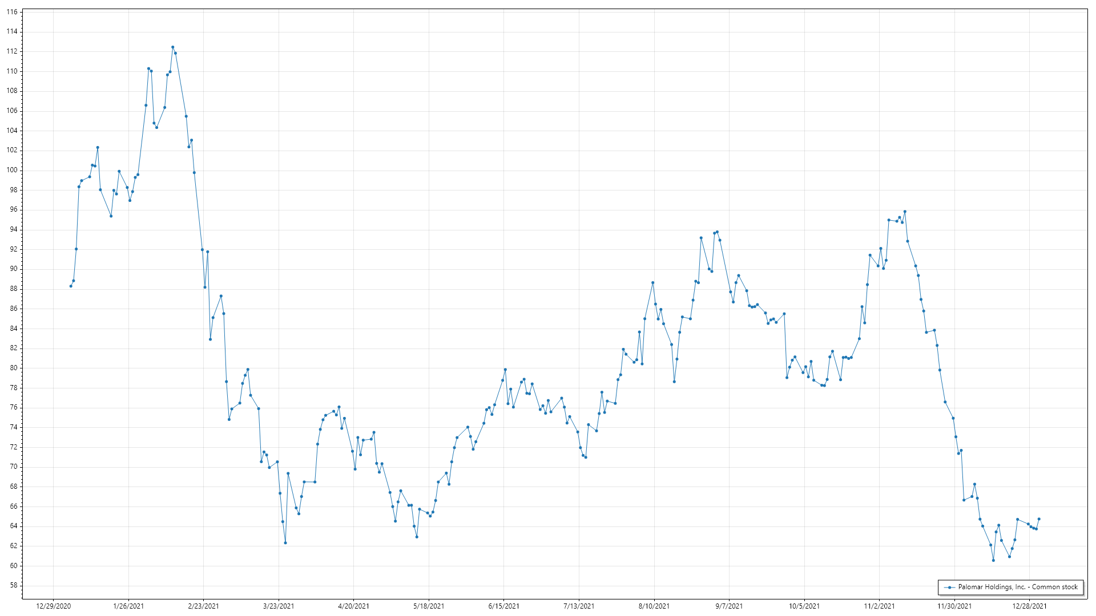Click the highest data point near 112
Screen dimensions: 1096x616
(x=173, y=47)
